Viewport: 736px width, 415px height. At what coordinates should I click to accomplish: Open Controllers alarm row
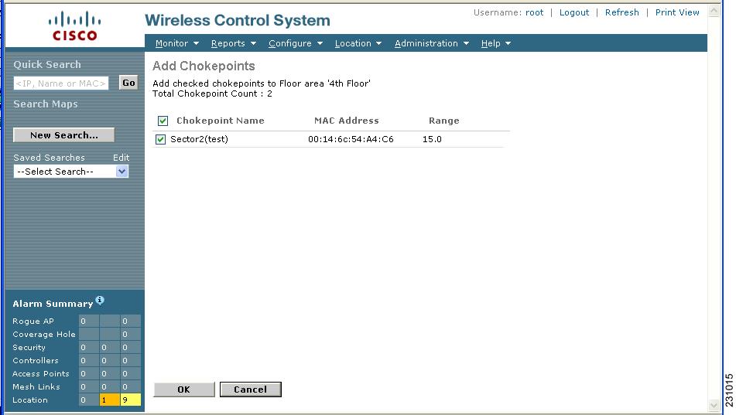click(x=36, y=361)
